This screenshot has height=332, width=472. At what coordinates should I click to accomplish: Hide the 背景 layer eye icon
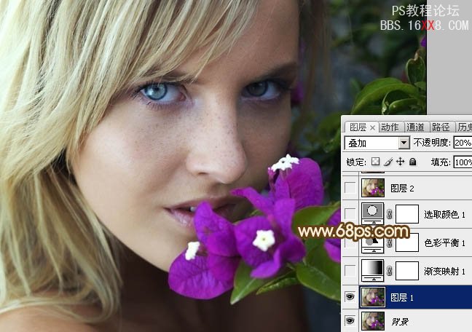point(350,321)
